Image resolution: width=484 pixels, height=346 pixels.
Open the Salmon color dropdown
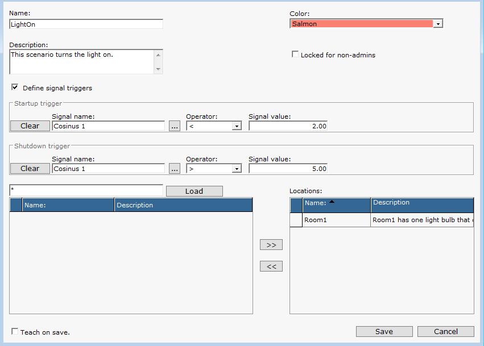[x=437, y=24]
